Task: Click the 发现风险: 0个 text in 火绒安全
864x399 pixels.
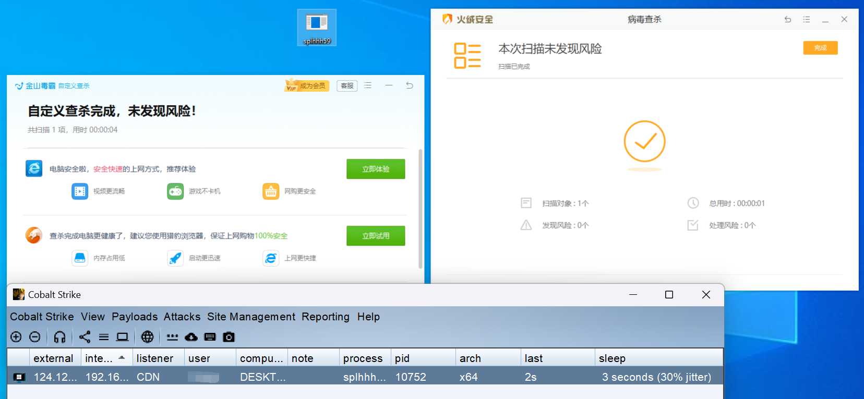Action: point(565,225)
